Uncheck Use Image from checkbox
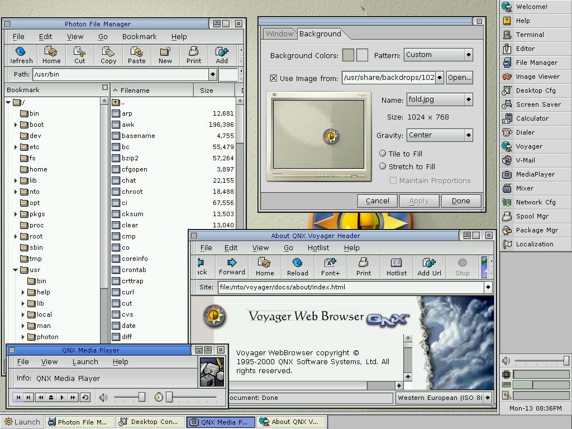The image size is (572, 429). 274,78
